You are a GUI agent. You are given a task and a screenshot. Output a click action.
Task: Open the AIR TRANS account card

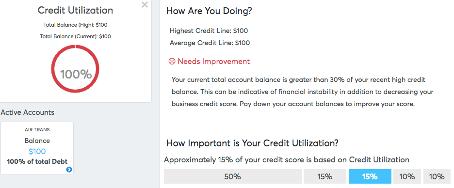click(37, 148)
